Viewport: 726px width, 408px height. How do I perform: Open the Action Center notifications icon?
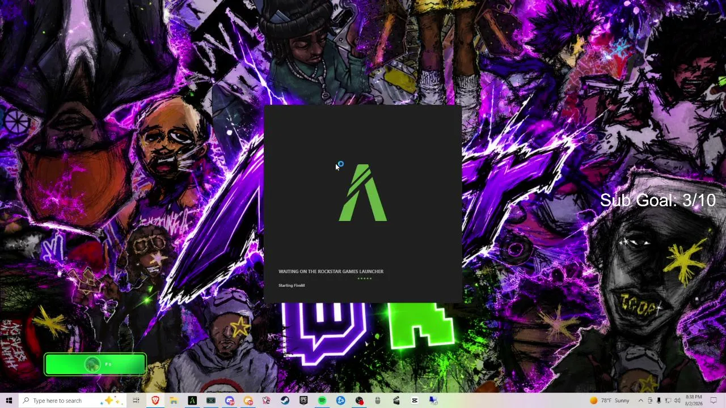[714, 401]
